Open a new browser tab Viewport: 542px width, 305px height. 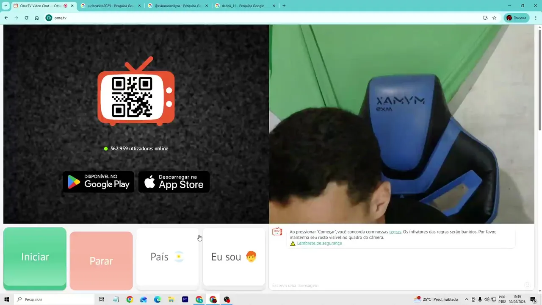(x=284, y=6)
